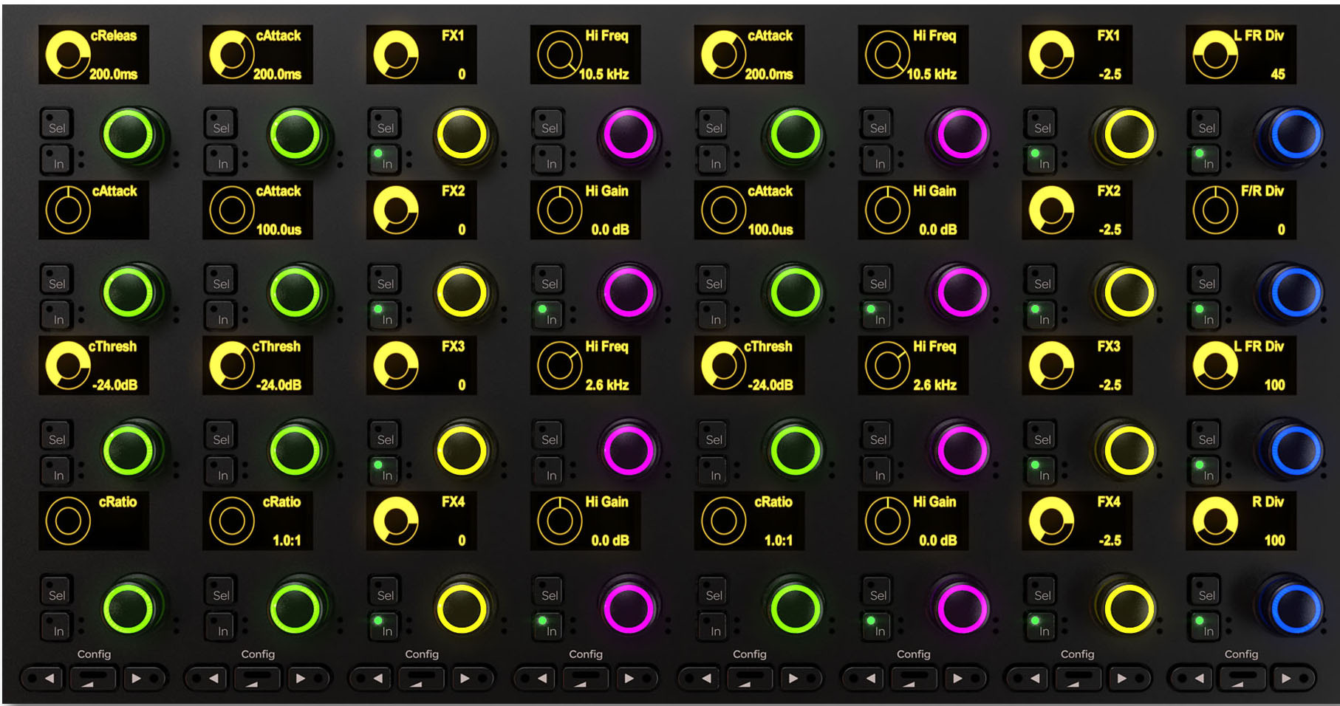The image size is (1340, 706).
Task: Toggle the In button below the F/R Div 0 display
Action: click(x=1204, y=315)
